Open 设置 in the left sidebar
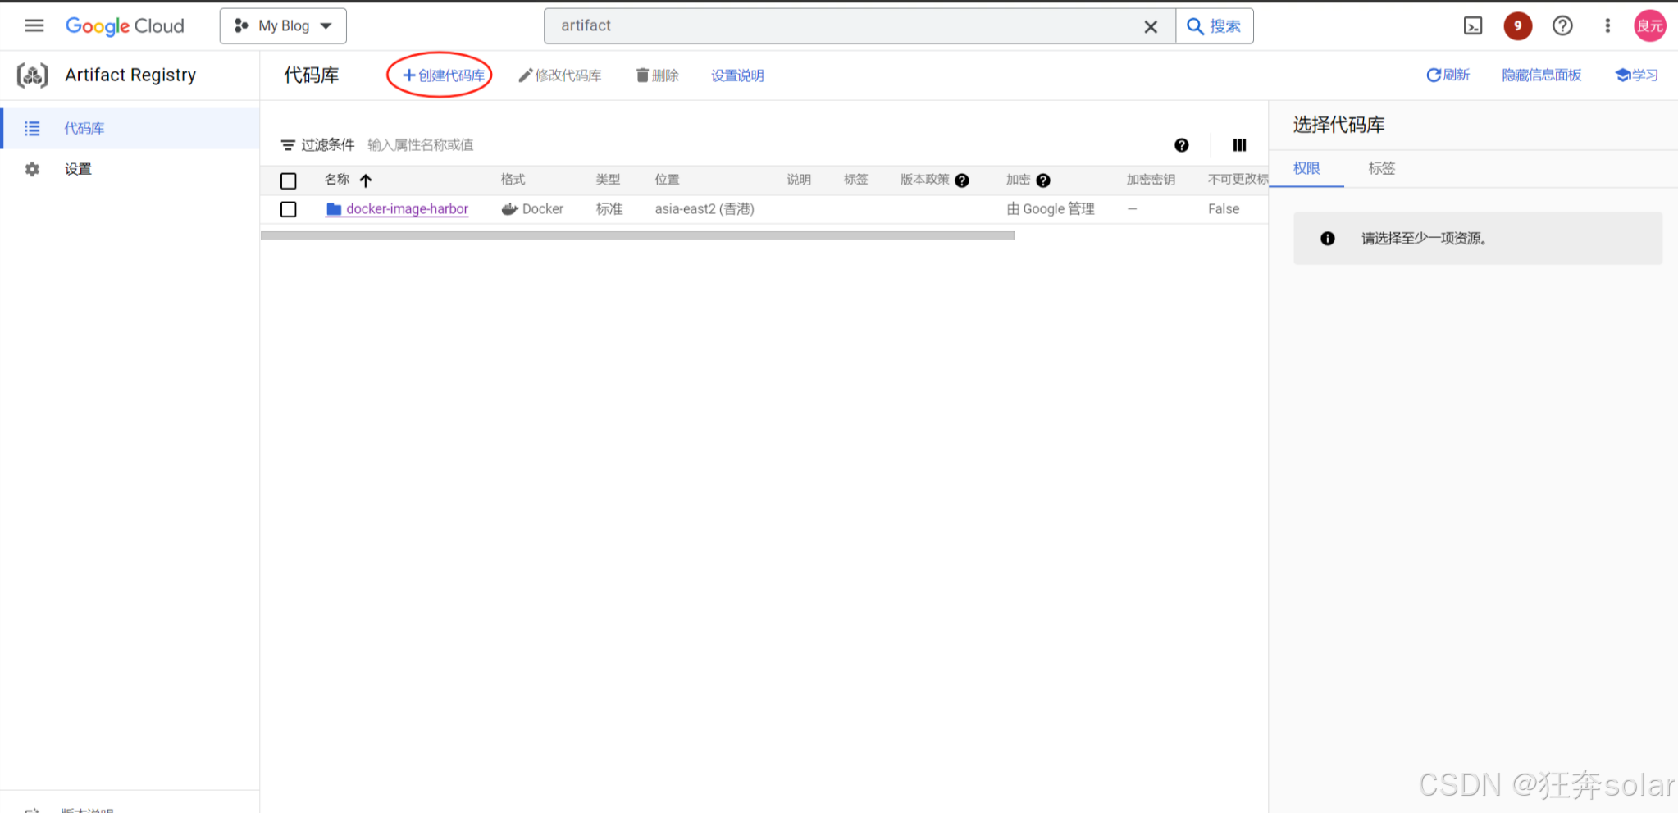Image resolution: width=1678 pixels, height=813 pixels. click(x=130, y=169)
